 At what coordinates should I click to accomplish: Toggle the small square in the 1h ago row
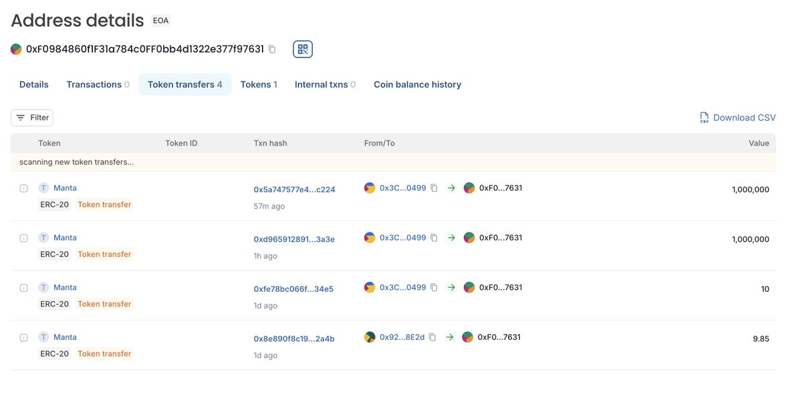click(23, 238)
